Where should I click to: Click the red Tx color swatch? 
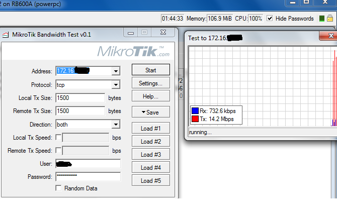(195, 119)
